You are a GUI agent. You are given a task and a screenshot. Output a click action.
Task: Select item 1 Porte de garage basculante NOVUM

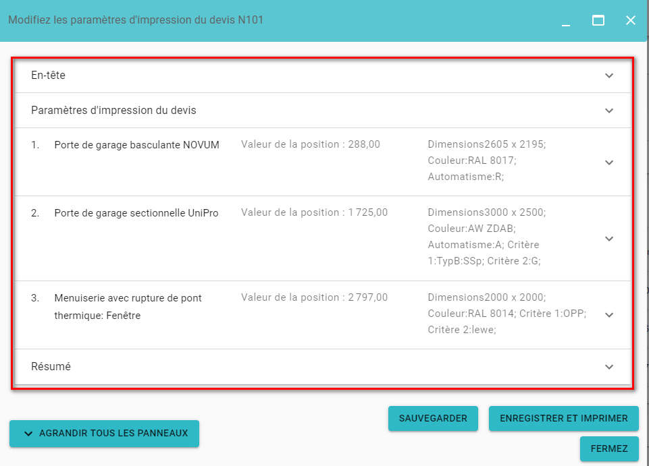point(136,144)
